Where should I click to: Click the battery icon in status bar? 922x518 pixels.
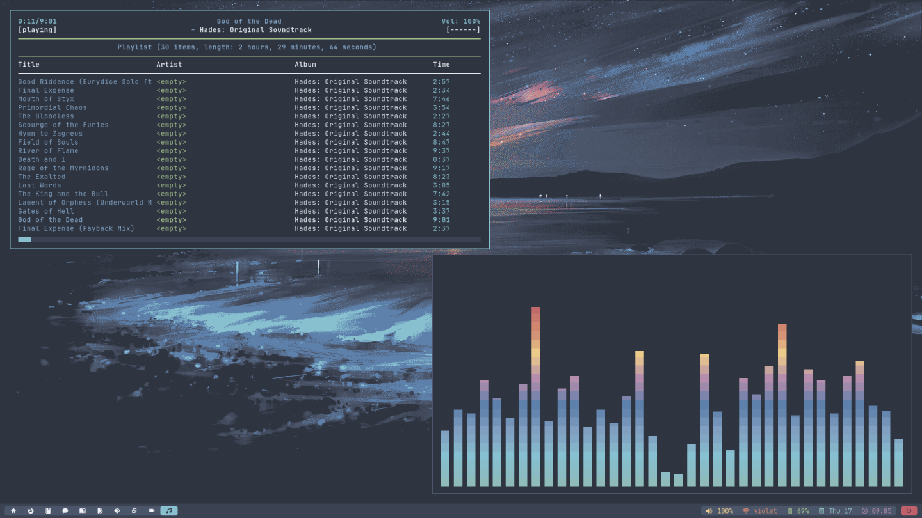point(790,511)
